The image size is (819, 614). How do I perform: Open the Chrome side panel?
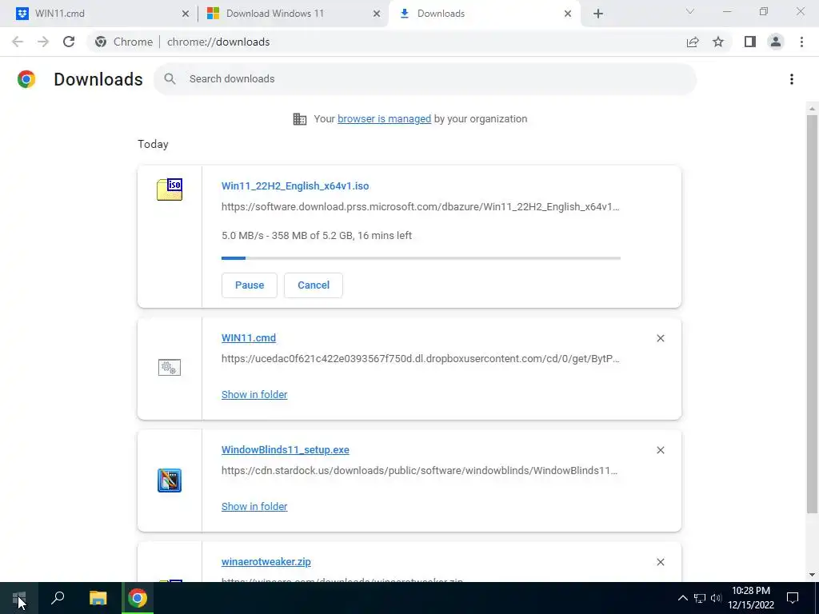[x=750, y=42]
